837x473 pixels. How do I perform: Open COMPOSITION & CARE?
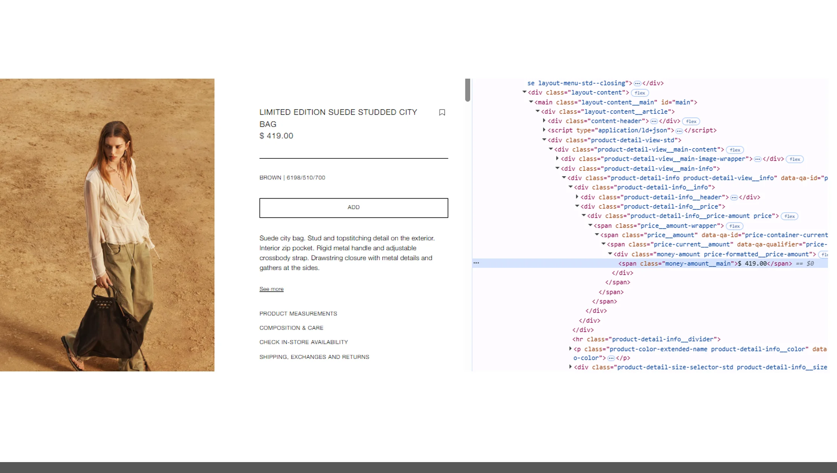291,328
